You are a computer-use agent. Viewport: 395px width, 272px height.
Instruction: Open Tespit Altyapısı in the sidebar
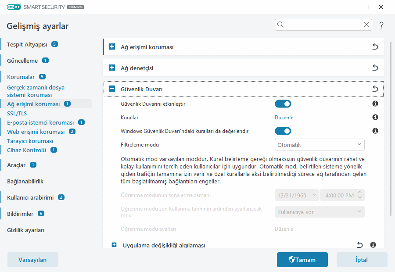click(x=27, y=44)
